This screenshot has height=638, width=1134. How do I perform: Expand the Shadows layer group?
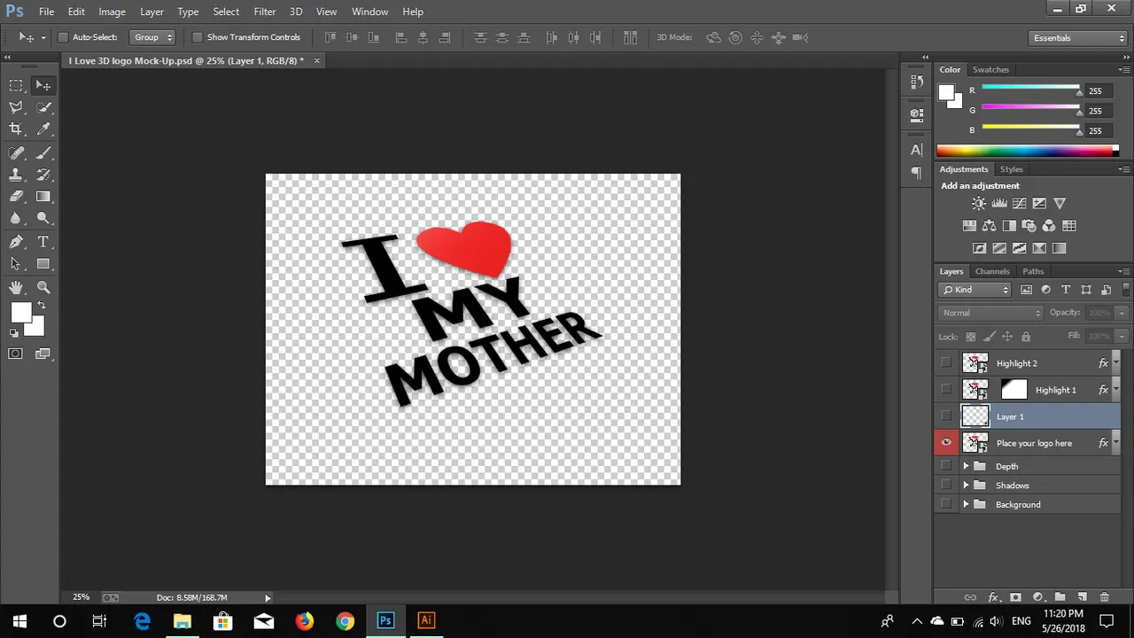[966, 485]
